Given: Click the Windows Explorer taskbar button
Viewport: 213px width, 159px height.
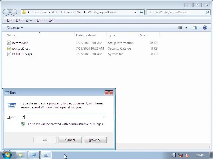Looking at the screenshot, I should [x=21, y=155].
